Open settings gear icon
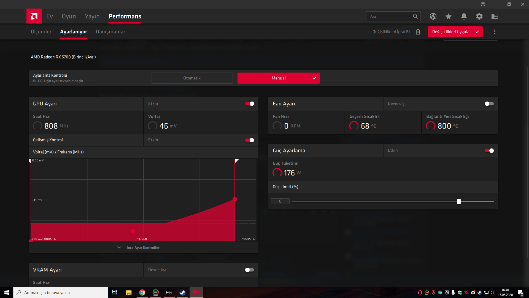Image resolution: width=529 pixels, height=298 pixels. click(479, 16)
